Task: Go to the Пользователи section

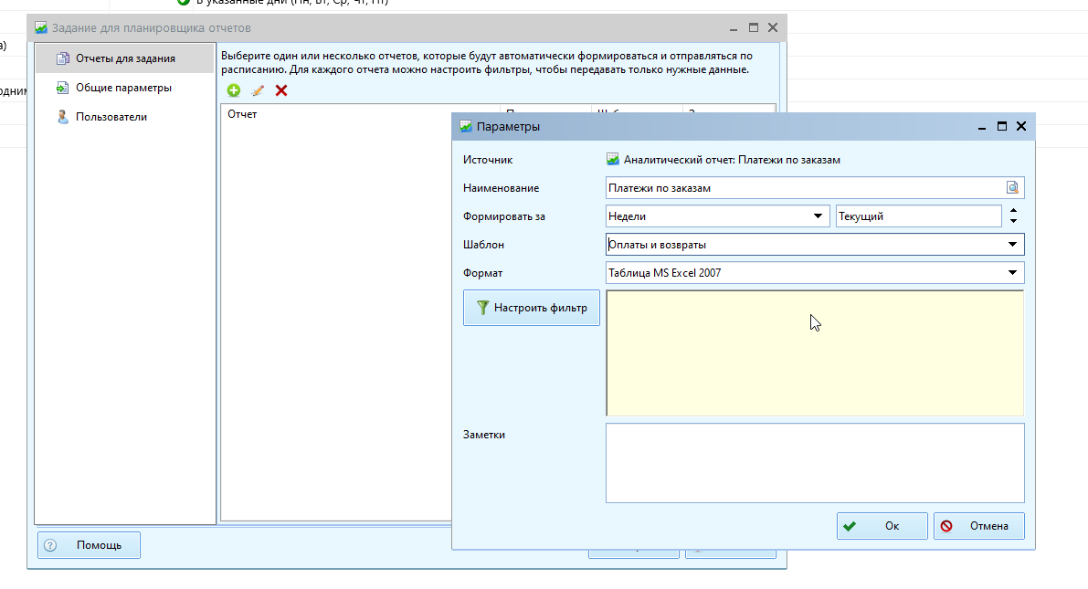Action: pyautogui.click(x=125, y=117)
